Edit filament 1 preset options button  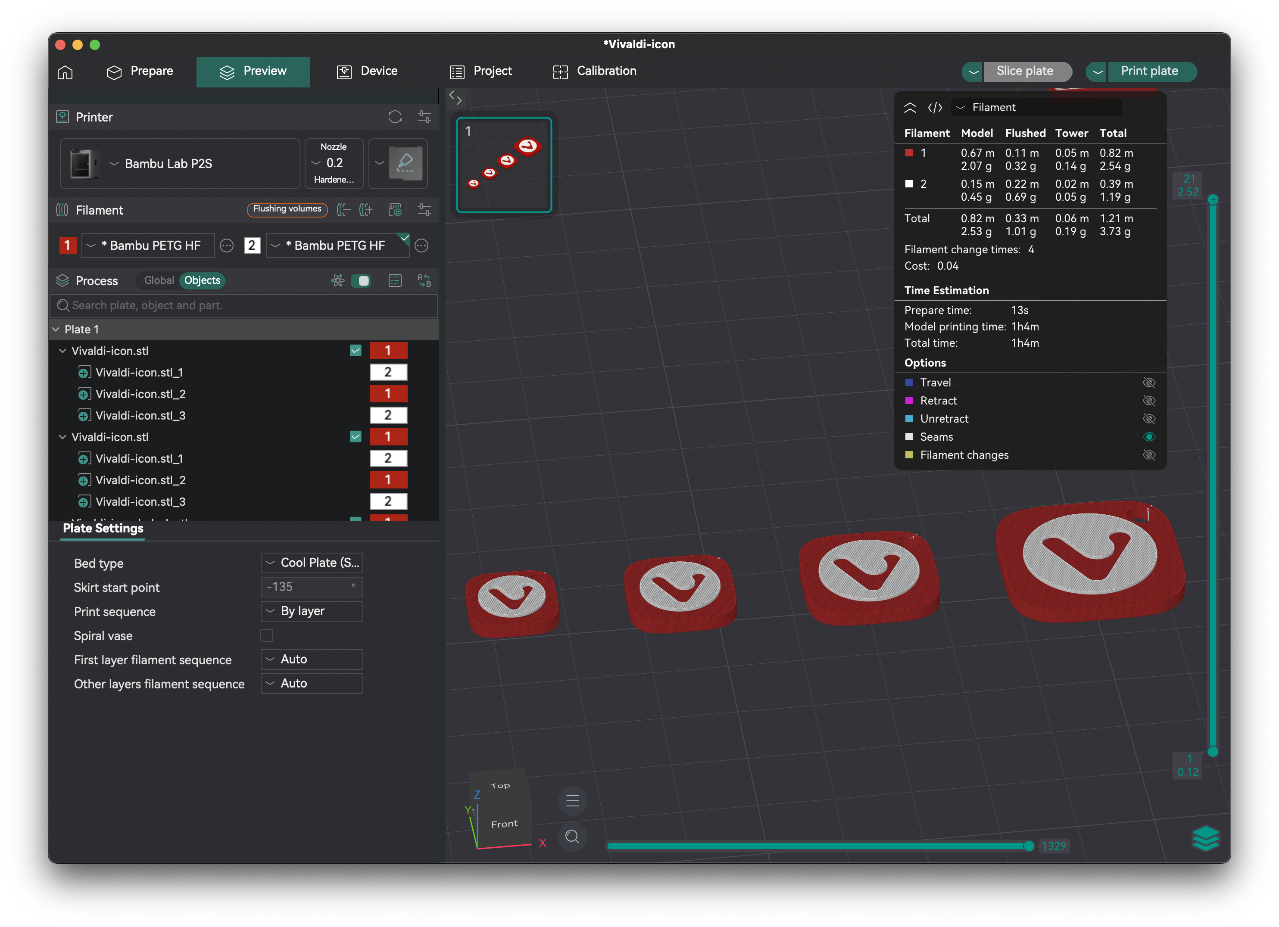click(x=227, y=245)
